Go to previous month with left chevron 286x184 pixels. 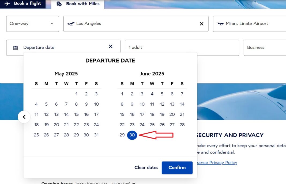click(x=24, y=117)
